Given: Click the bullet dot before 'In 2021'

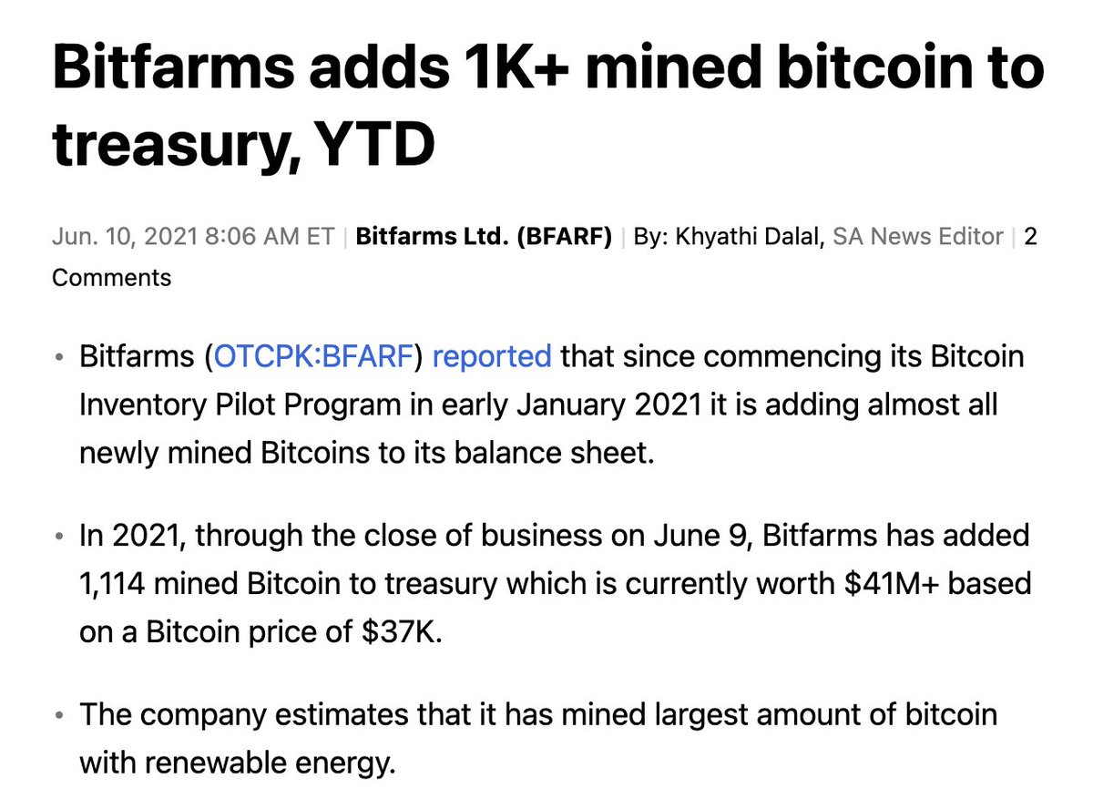Looking at the screenshot, I should pyautogui.click(x=60, y=535).
